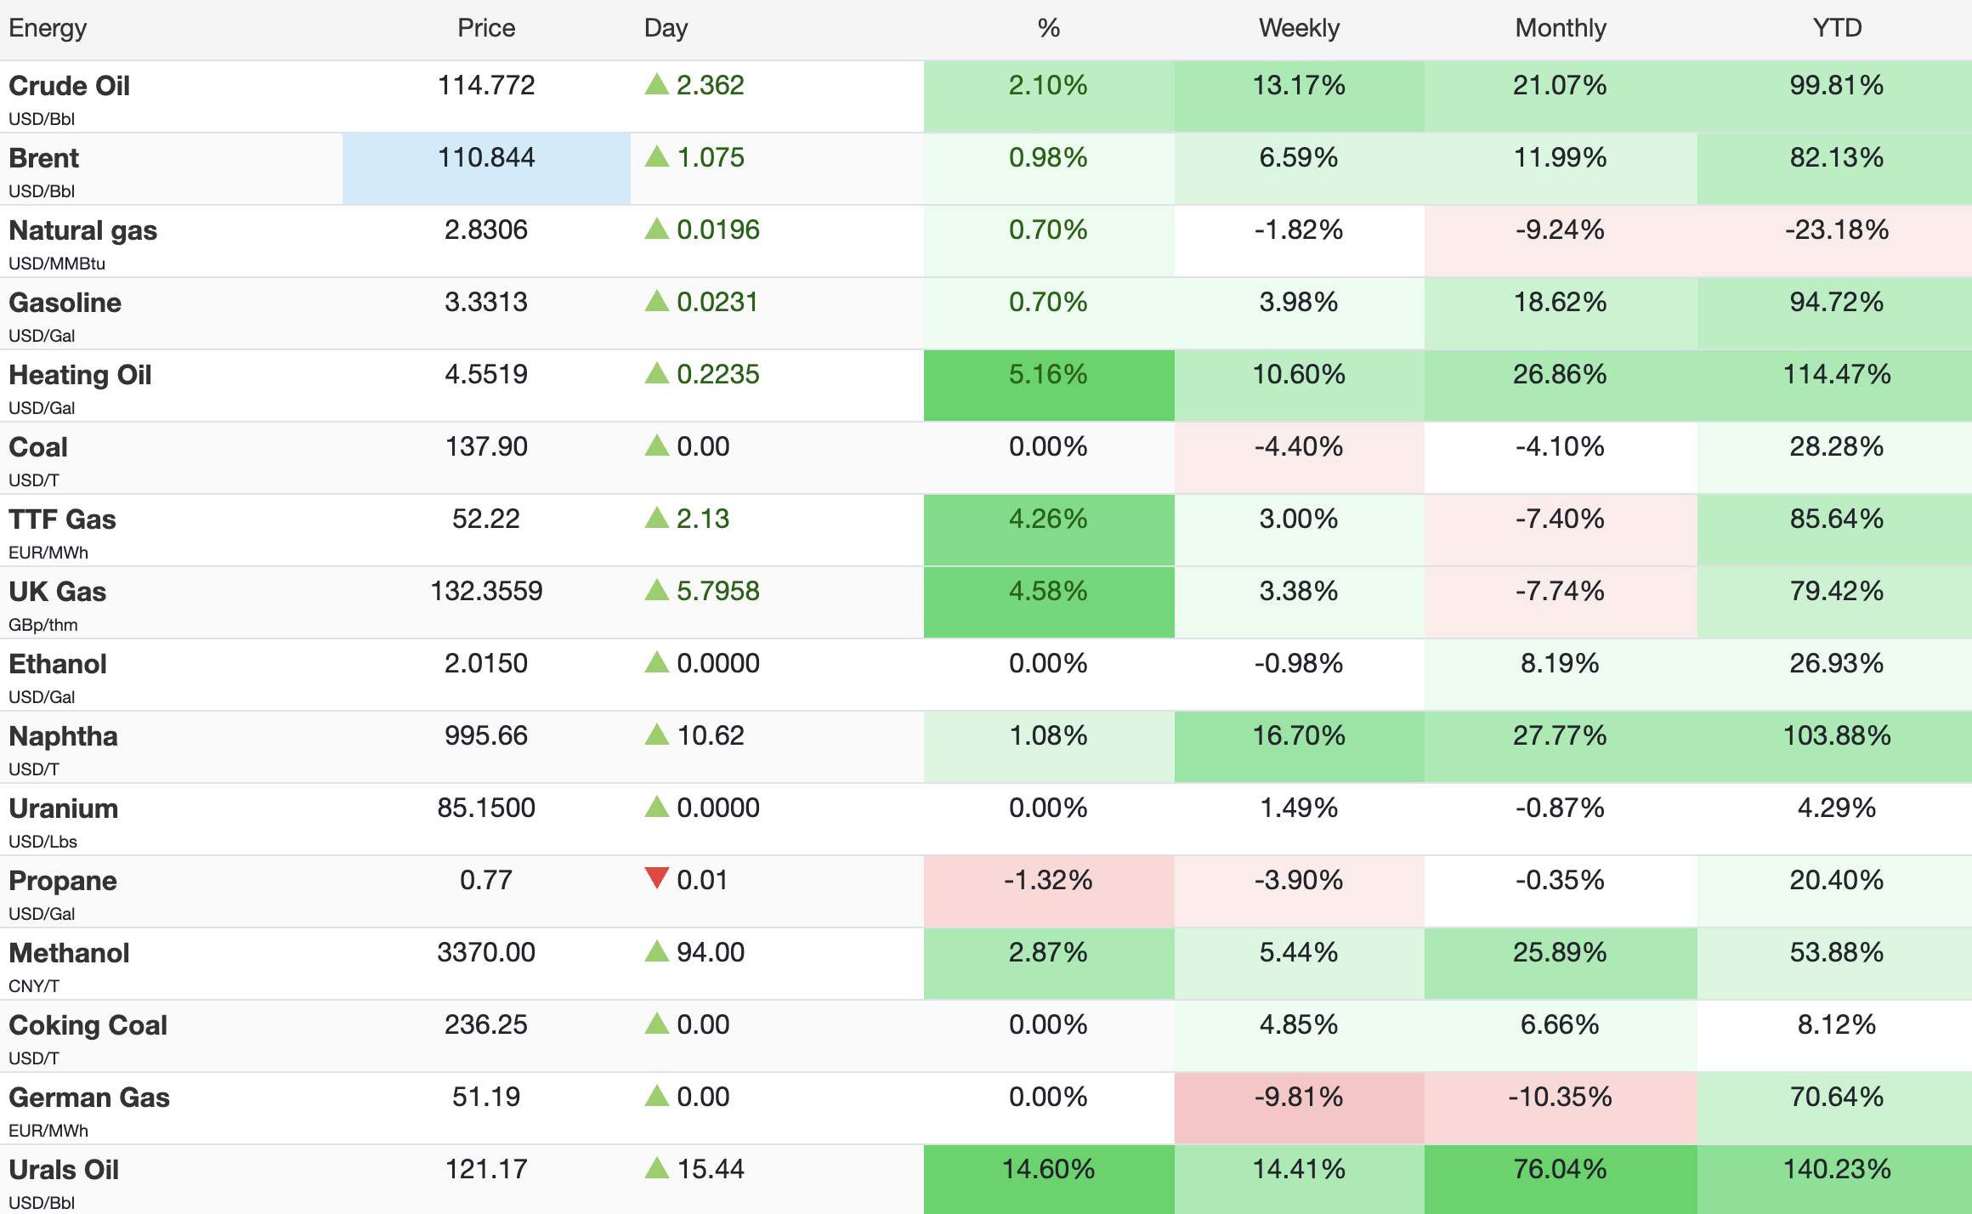Click the up arrow in Urals Oil row

click(656, 1168)
